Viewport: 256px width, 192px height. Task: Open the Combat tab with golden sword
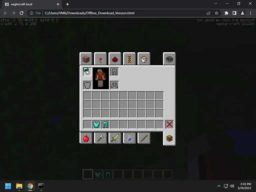click(115, 138)
